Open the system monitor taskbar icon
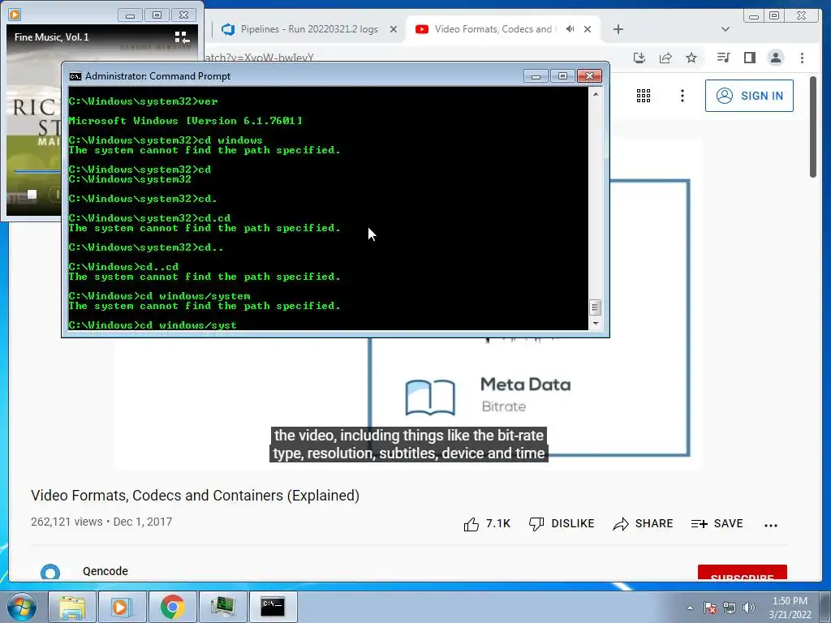This screenshot has height=623, width=831. (x=222, y=607)
